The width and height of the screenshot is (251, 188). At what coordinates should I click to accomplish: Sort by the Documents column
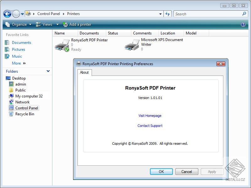[x=92, y=33]
